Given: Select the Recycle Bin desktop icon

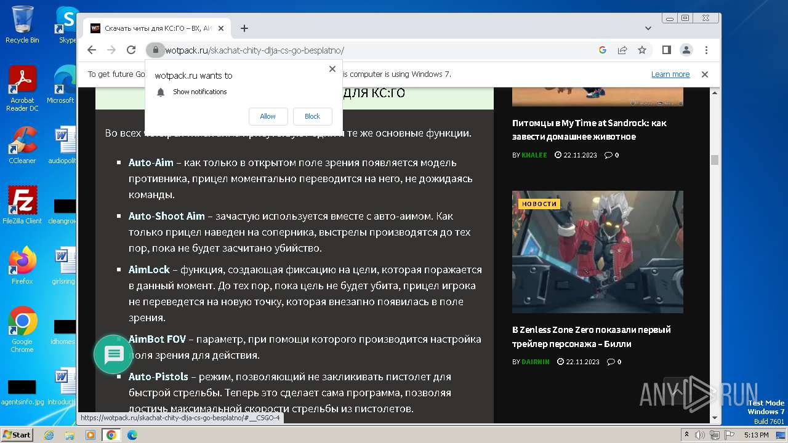Looking at the screenshot, I should click(22, 25).
